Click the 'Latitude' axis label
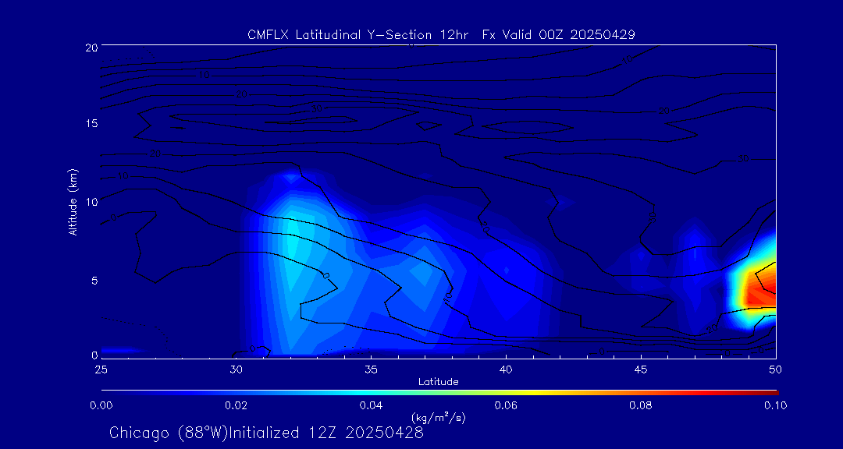843x449 pixels. [438, 382]
